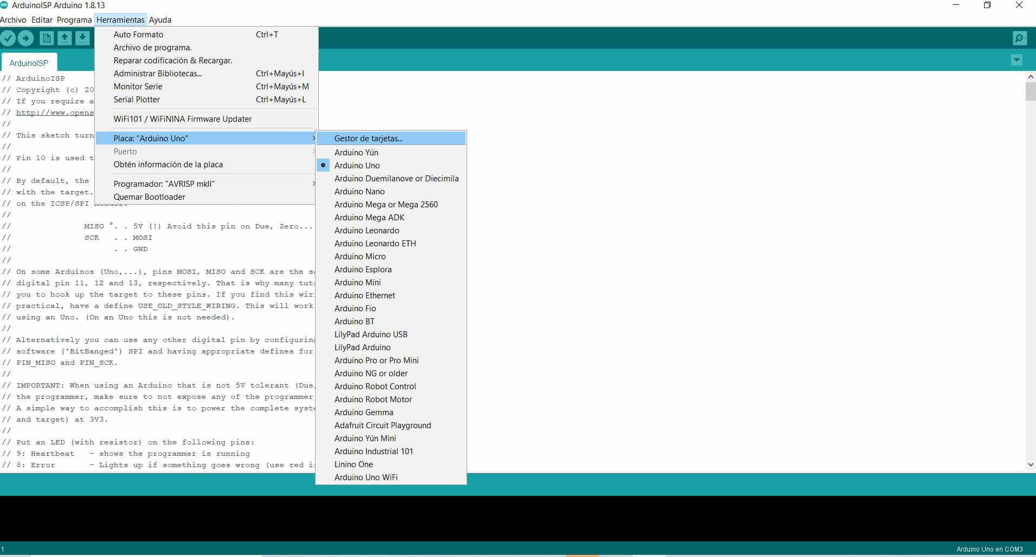
Task: Choose LilyPad Arduino USB board
Action: click(391, 335)
